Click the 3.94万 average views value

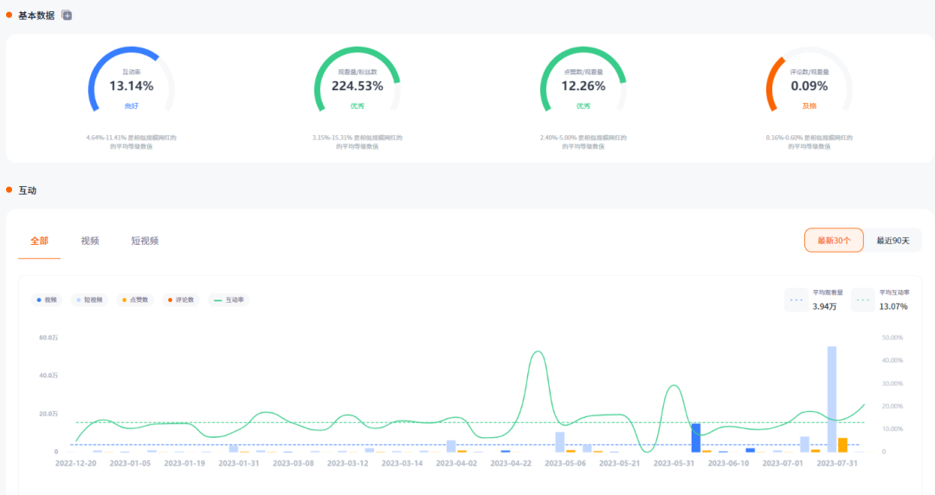[x=825, y=306]
